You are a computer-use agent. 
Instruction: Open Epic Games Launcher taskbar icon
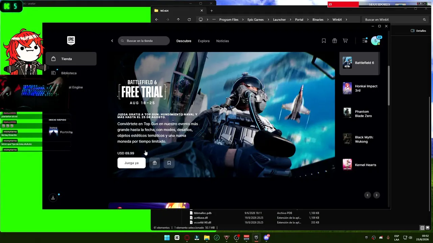click(x=256, y=238)
